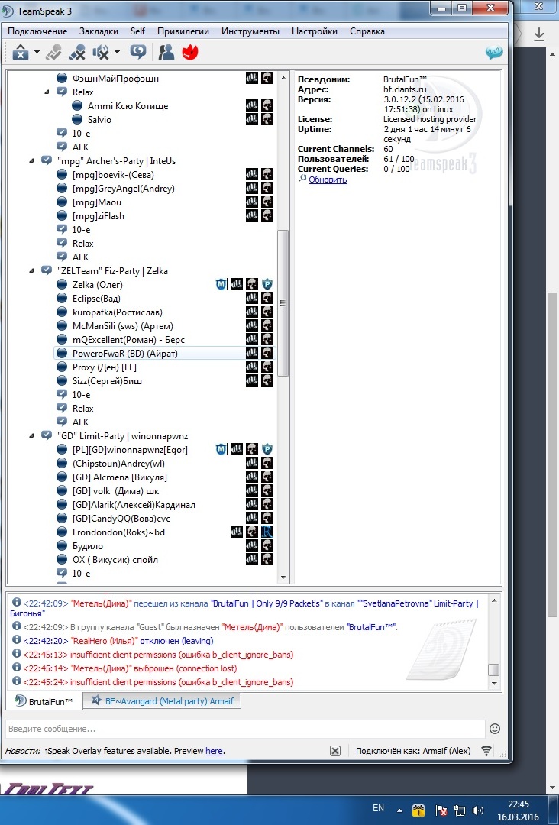Open the contacts manager toolbar icon
559x825 pixels.
point(166,52)
